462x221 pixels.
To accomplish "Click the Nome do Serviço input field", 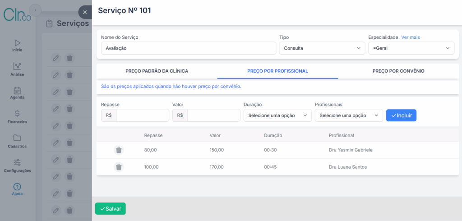I will [x=188, y=48].
